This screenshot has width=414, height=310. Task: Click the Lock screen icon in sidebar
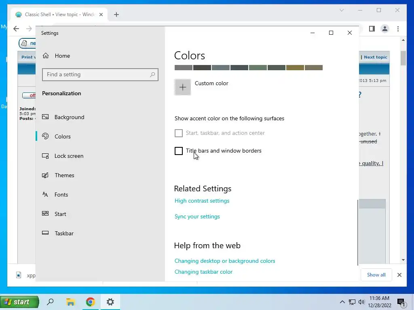click(x=45, y=156)
